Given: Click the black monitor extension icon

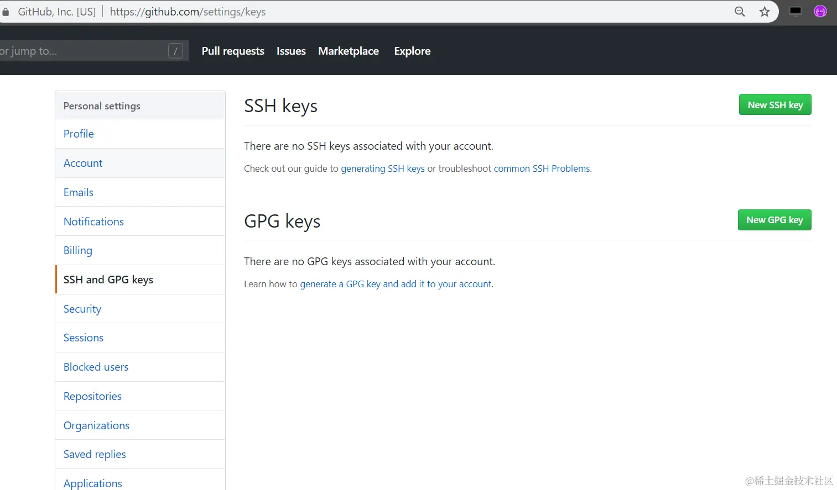Looking at the screenshot, I should click(796, 12).
